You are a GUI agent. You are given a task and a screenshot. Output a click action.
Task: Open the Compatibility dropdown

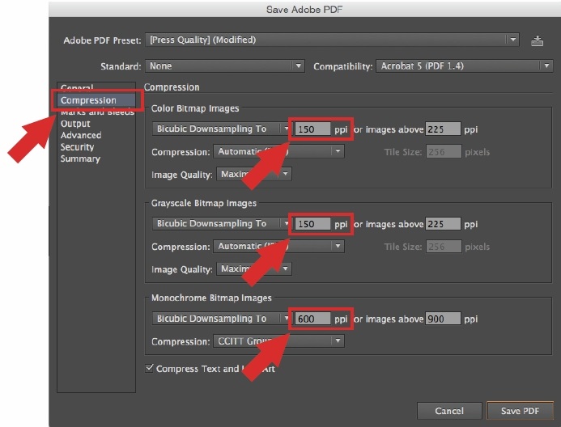457,66
